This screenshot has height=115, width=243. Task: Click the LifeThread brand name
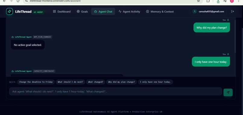23,12
